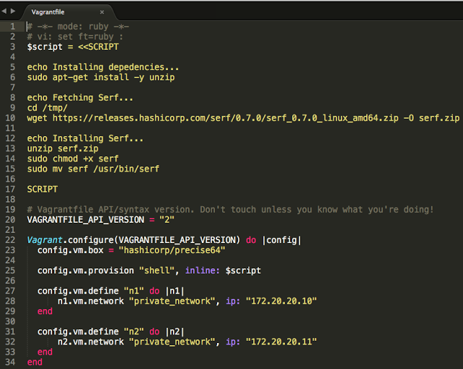
Task: Click the right tab navigation arrow
Action: 14,12
